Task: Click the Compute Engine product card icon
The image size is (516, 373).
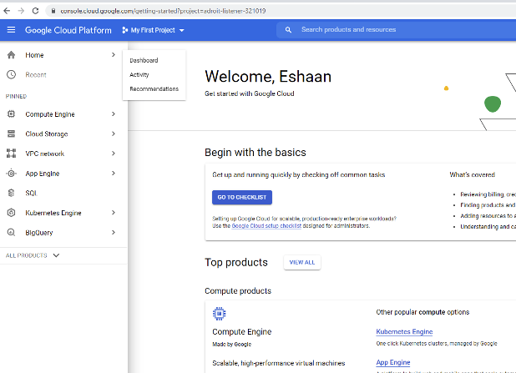Action: (x=219, y=314)
